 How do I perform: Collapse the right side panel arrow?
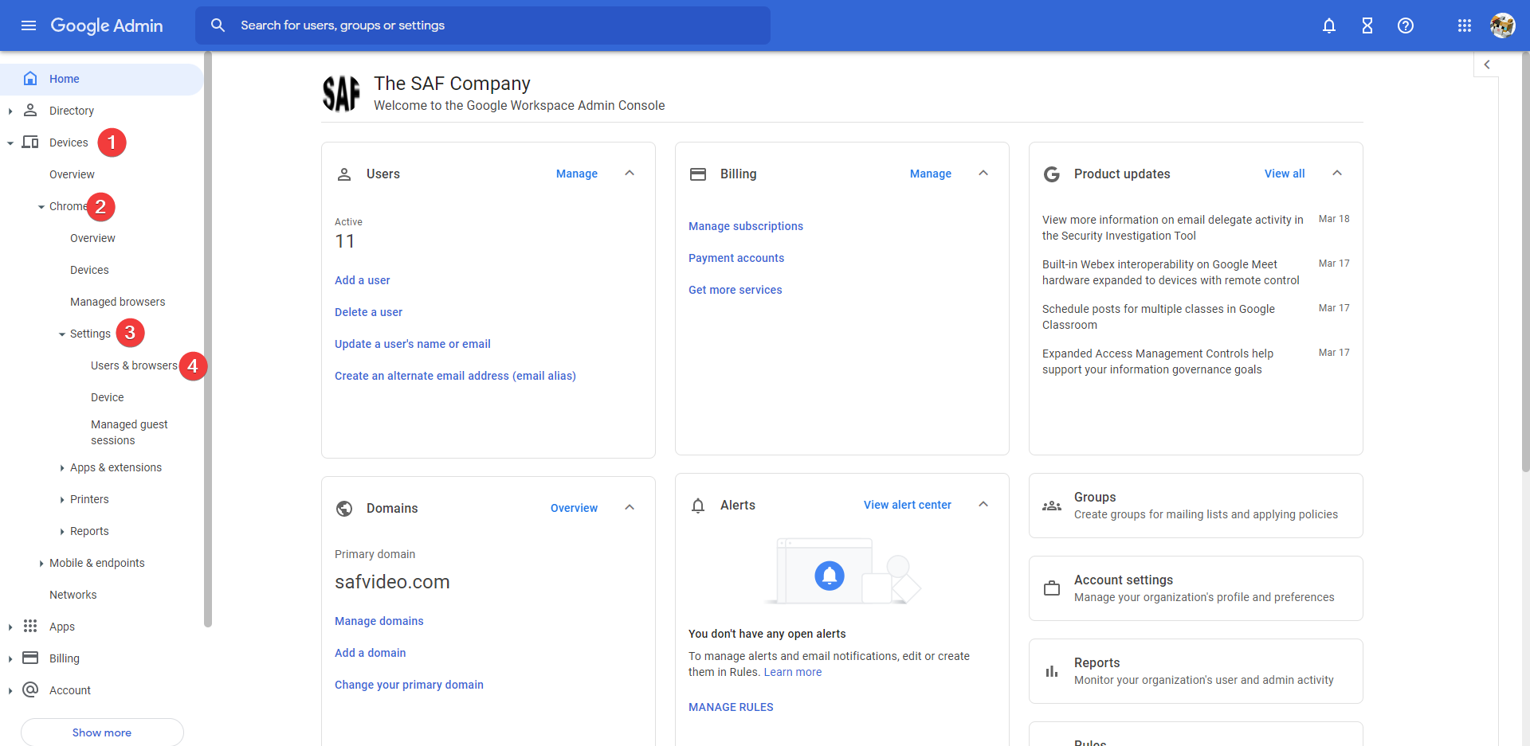1487,64
